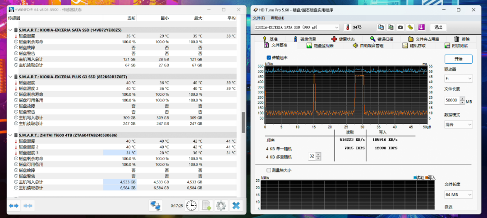
Task: Switch to the 磁盘信息 tab
Action: coord(305,39)
